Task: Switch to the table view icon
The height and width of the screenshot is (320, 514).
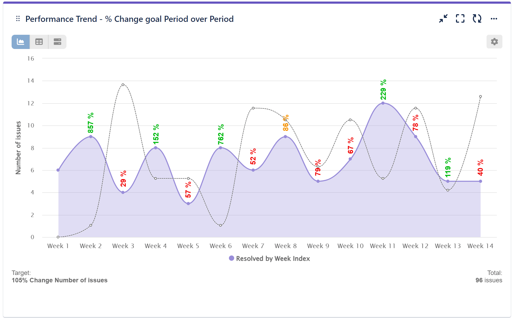Action: coord(39,42)
